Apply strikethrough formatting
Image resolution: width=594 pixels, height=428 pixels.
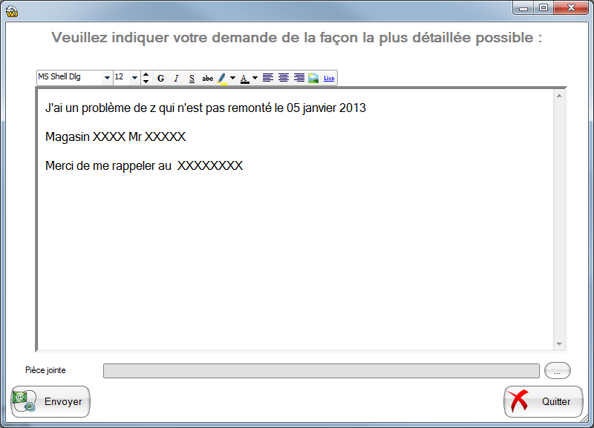click(x=208, y=77)
